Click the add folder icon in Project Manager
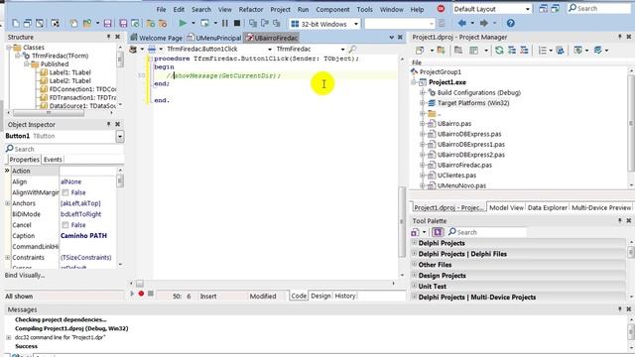Viewport: 635px width, 357px height. 441,51
